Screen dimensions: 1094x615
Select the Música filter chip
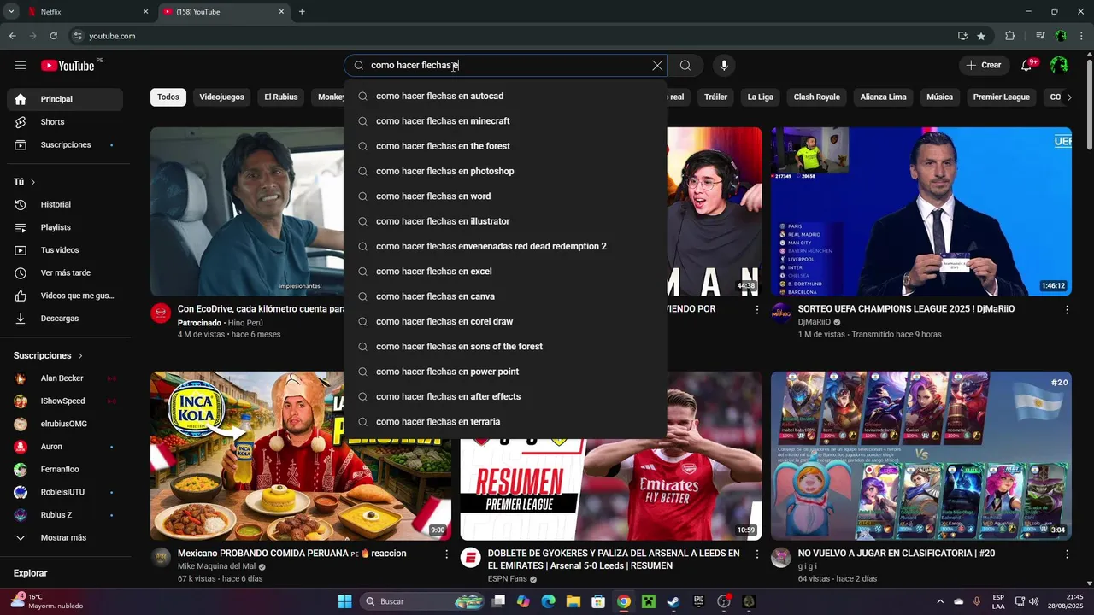pos(940,97)
